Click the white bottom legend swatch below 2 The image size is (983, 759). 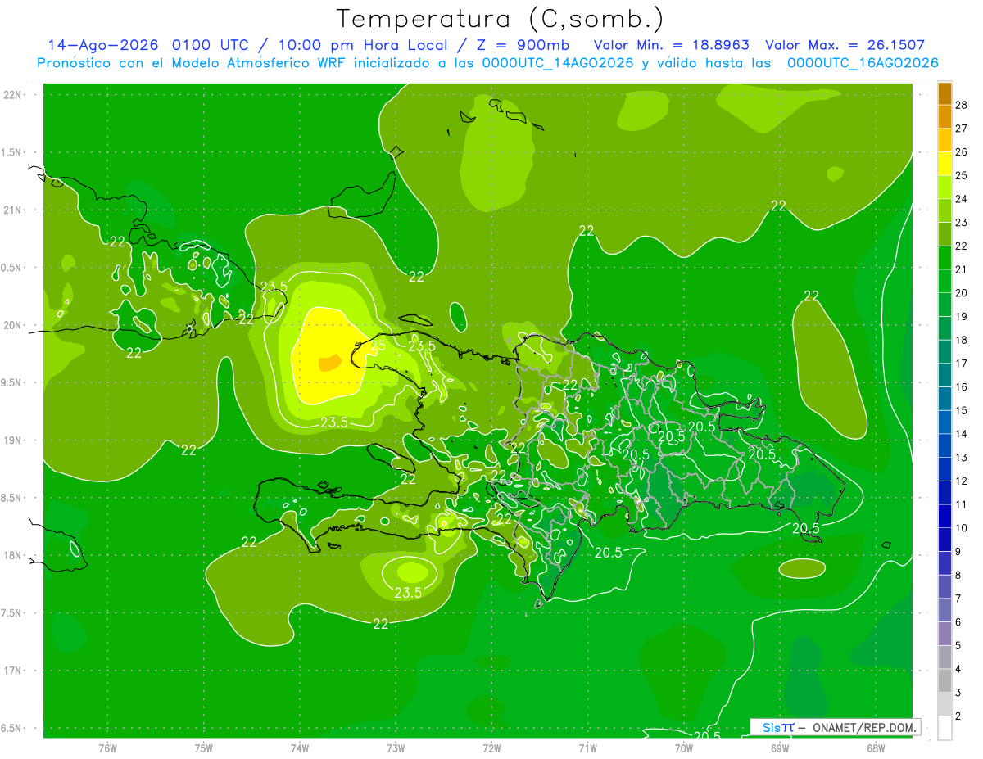coord(945,728)
